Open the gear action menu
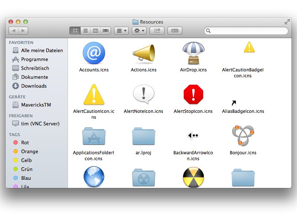The width and height of the screenshot is (297, 222). coord(139,31)
